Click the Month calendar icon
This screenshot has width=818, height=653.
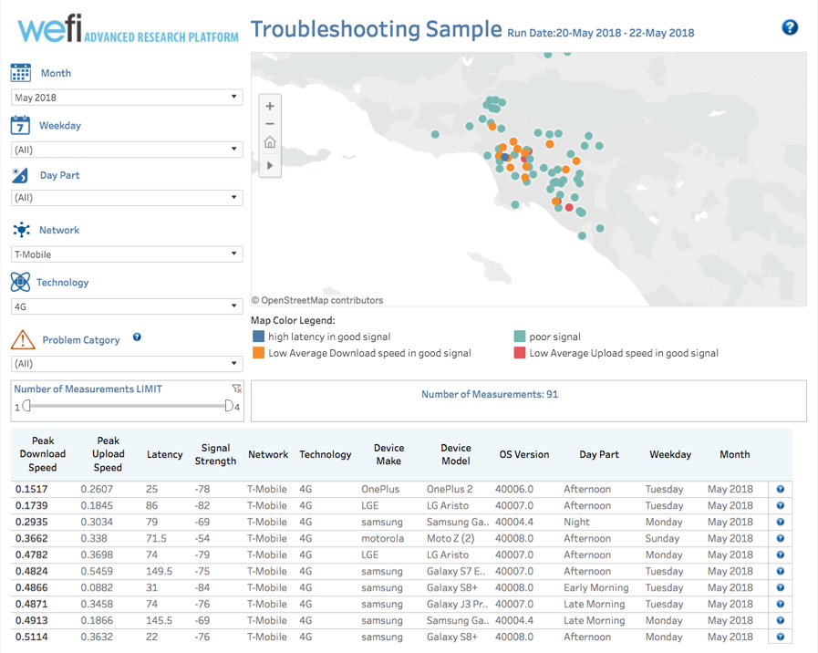[x=20, y=72]
